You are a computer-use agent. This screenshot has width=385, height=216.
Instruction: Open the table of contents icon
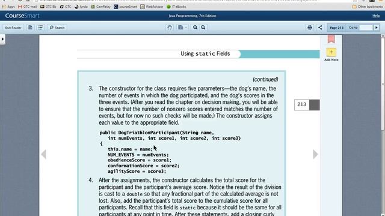(40, 28)
